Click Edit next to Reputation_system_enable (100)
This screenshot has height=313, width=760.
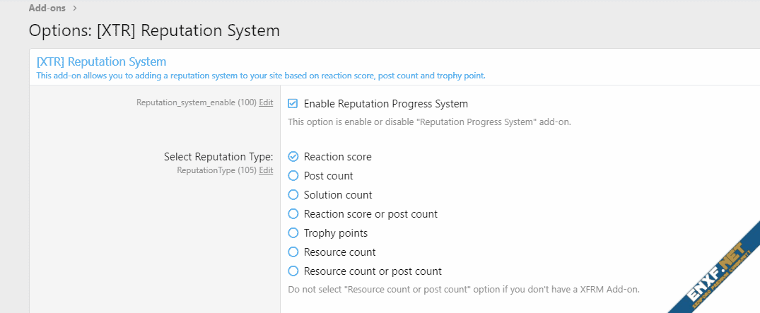(266, 102)
